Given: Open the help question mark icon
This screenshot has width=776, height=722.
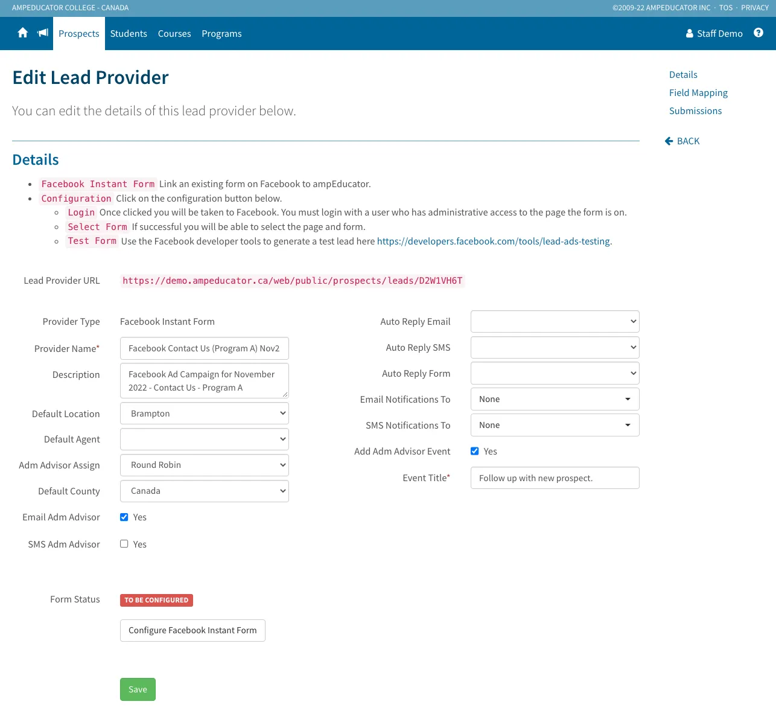Looking at the screenshot, I should tap(759, 33).
